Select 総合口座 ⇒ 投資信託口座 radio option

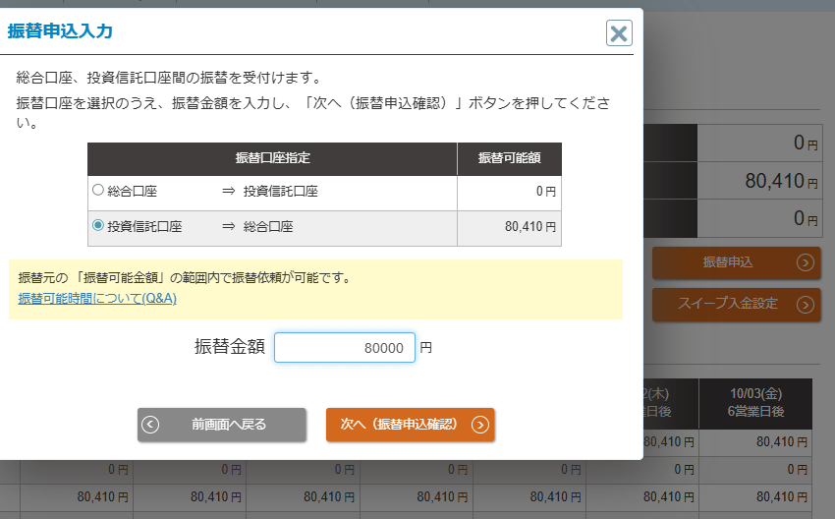(x=97, y=191)
